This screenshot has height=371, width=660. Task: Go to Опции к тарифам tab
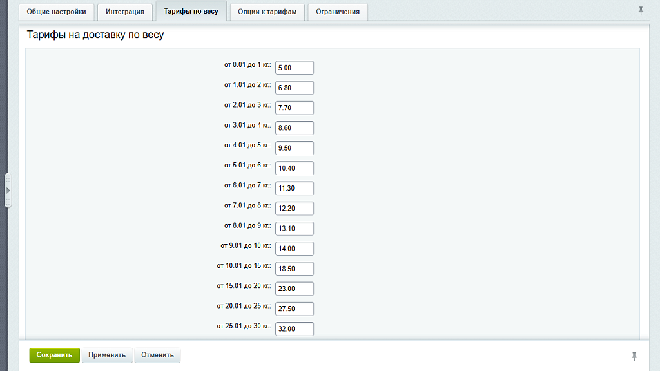point(267,12)
